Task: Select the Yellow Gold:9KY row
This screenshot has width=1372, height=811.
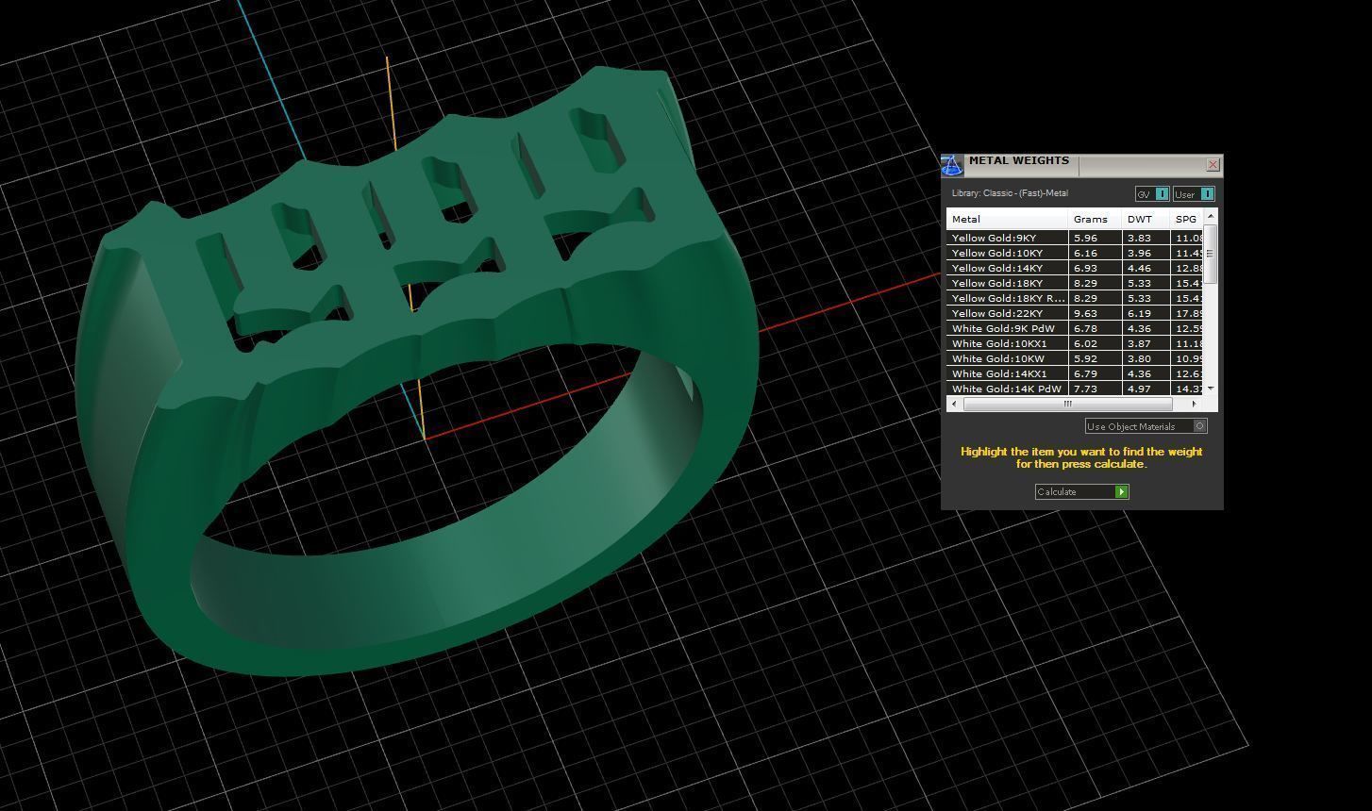Action: pos(1075,238)
